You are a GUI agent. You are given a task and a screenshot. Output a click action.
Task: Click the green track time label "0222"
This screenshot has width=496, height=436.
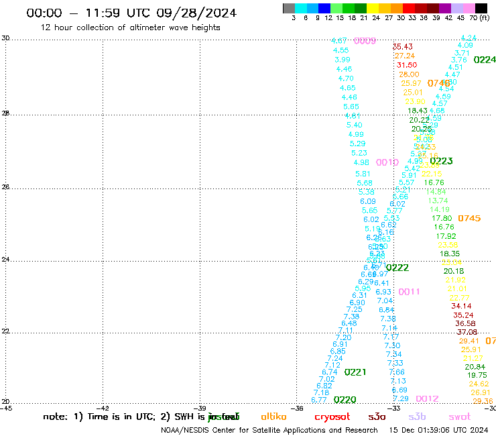[x=397, y=268]
